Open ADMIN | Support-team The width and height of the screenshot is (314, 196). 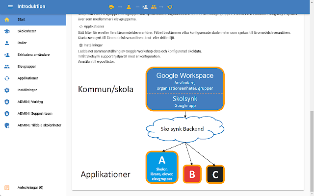click(x=33, y=114)
